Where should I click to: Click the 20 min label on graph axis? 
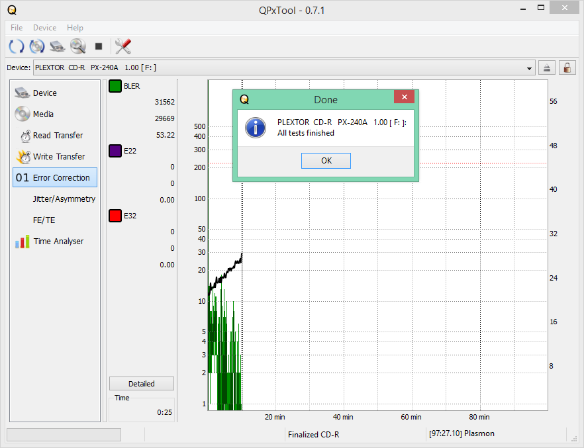click(275, 417)
